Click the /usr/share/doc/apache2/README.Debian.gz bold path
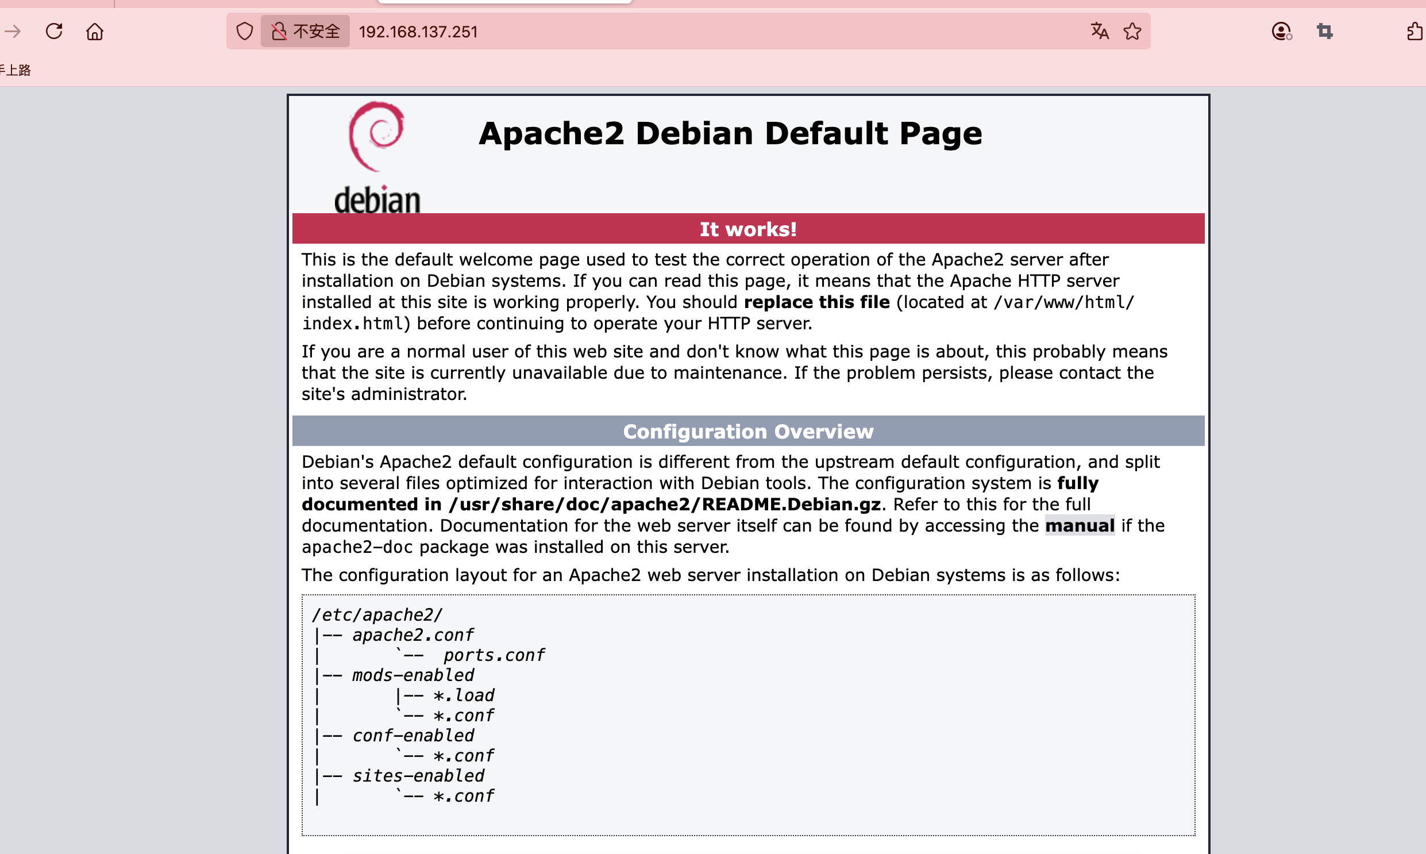 pyautogui.click(x=665, y=505)
